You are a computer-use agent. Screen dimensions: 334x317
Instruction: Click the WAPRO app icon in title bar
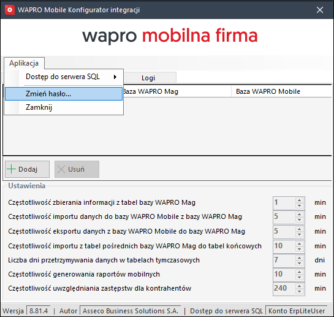pyautogui.click(x=10, y=10)
